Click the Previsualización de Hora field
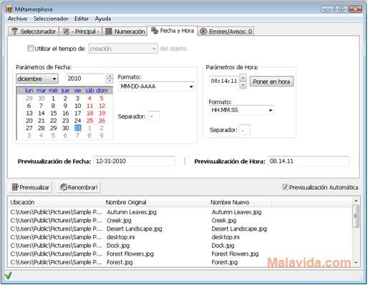This screenshot has width=368, height=285. point(308,161)
